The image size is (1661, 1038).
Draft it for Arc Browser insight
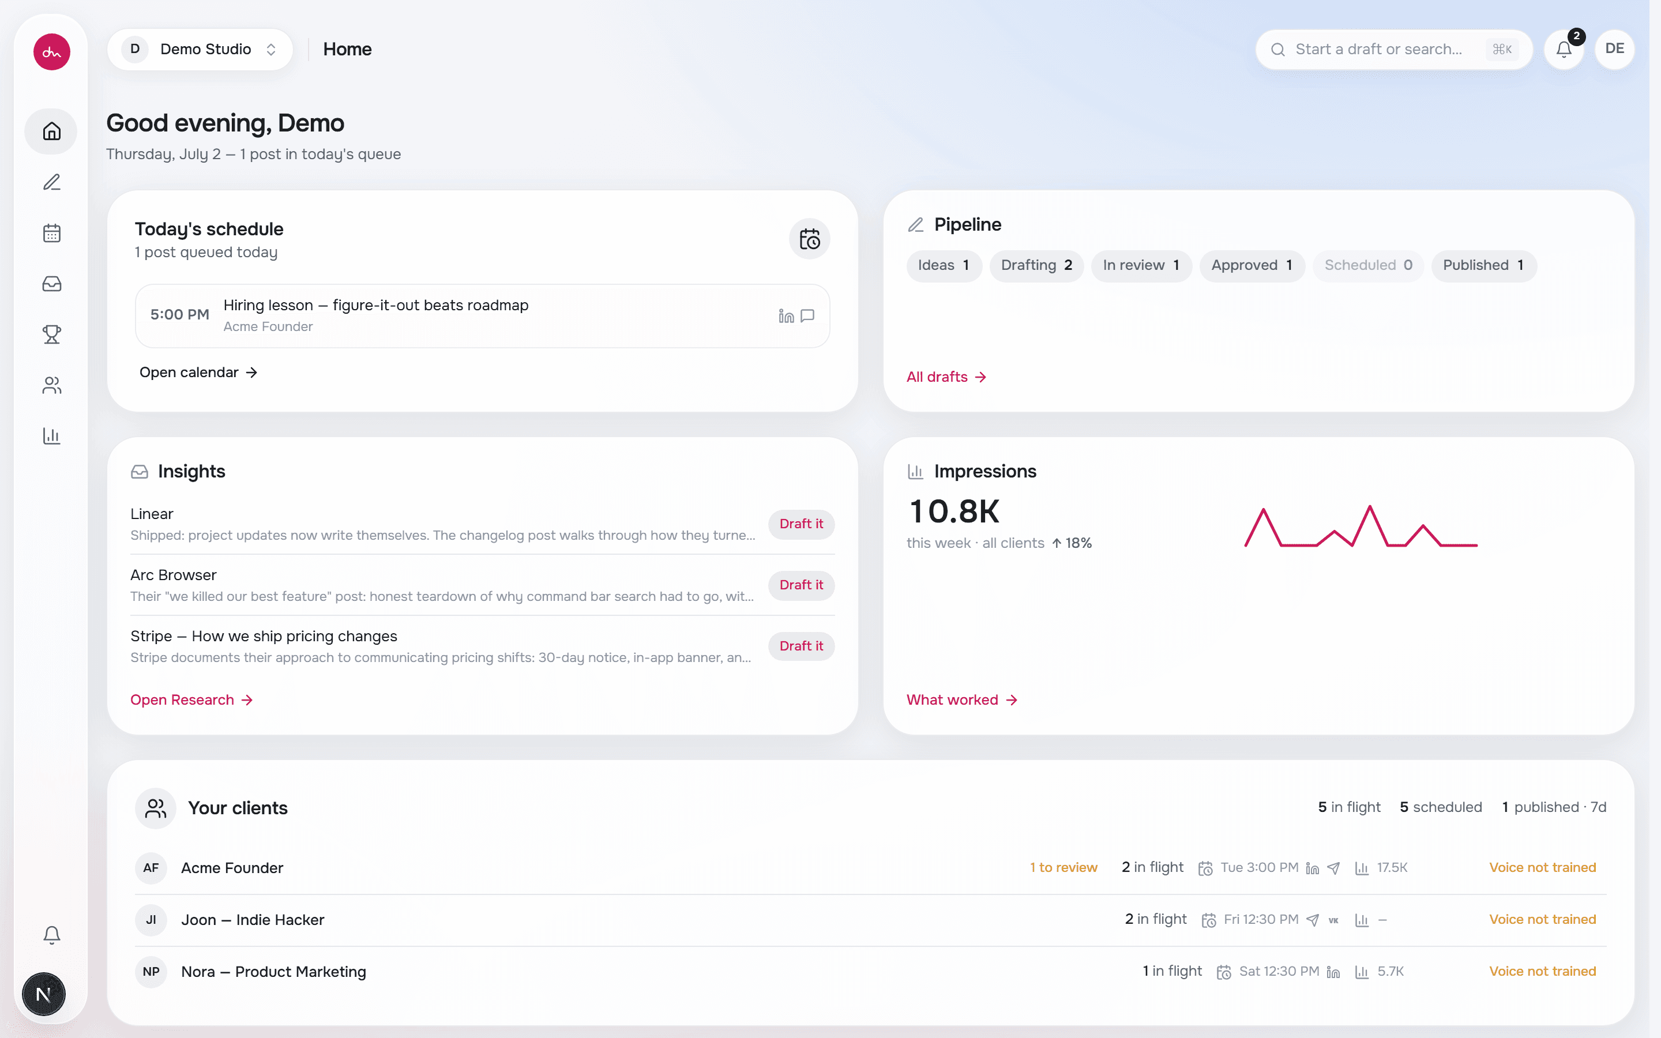801,585
